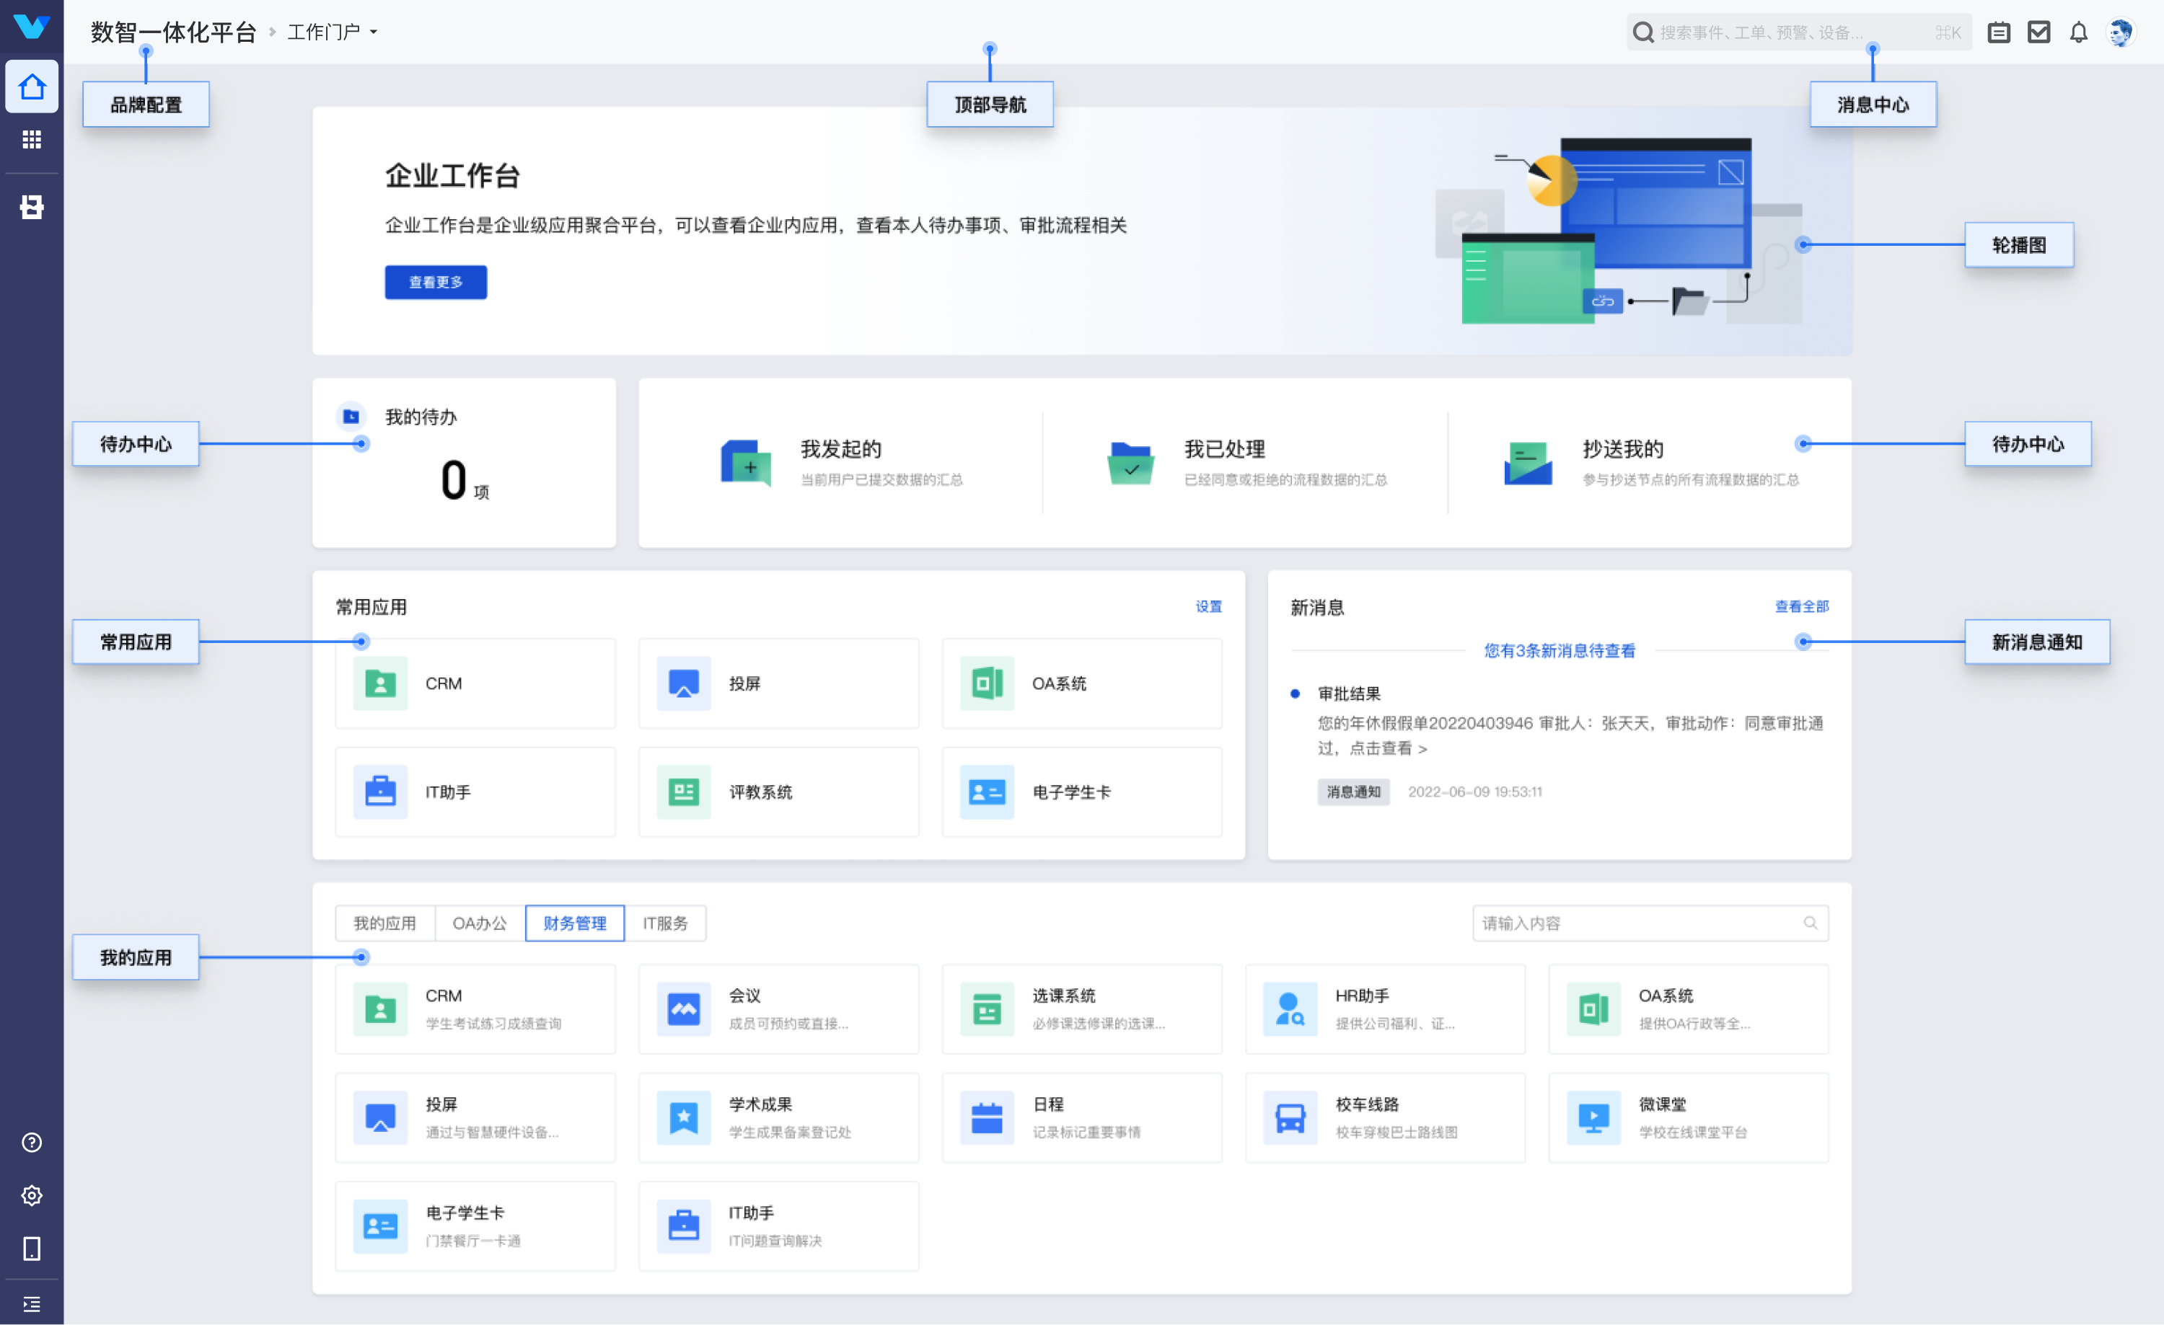Open settings gear in left sidebar
The height and width of the screenshot is (1325, 2164).
pyautogui.click(x=32, y=1195)
